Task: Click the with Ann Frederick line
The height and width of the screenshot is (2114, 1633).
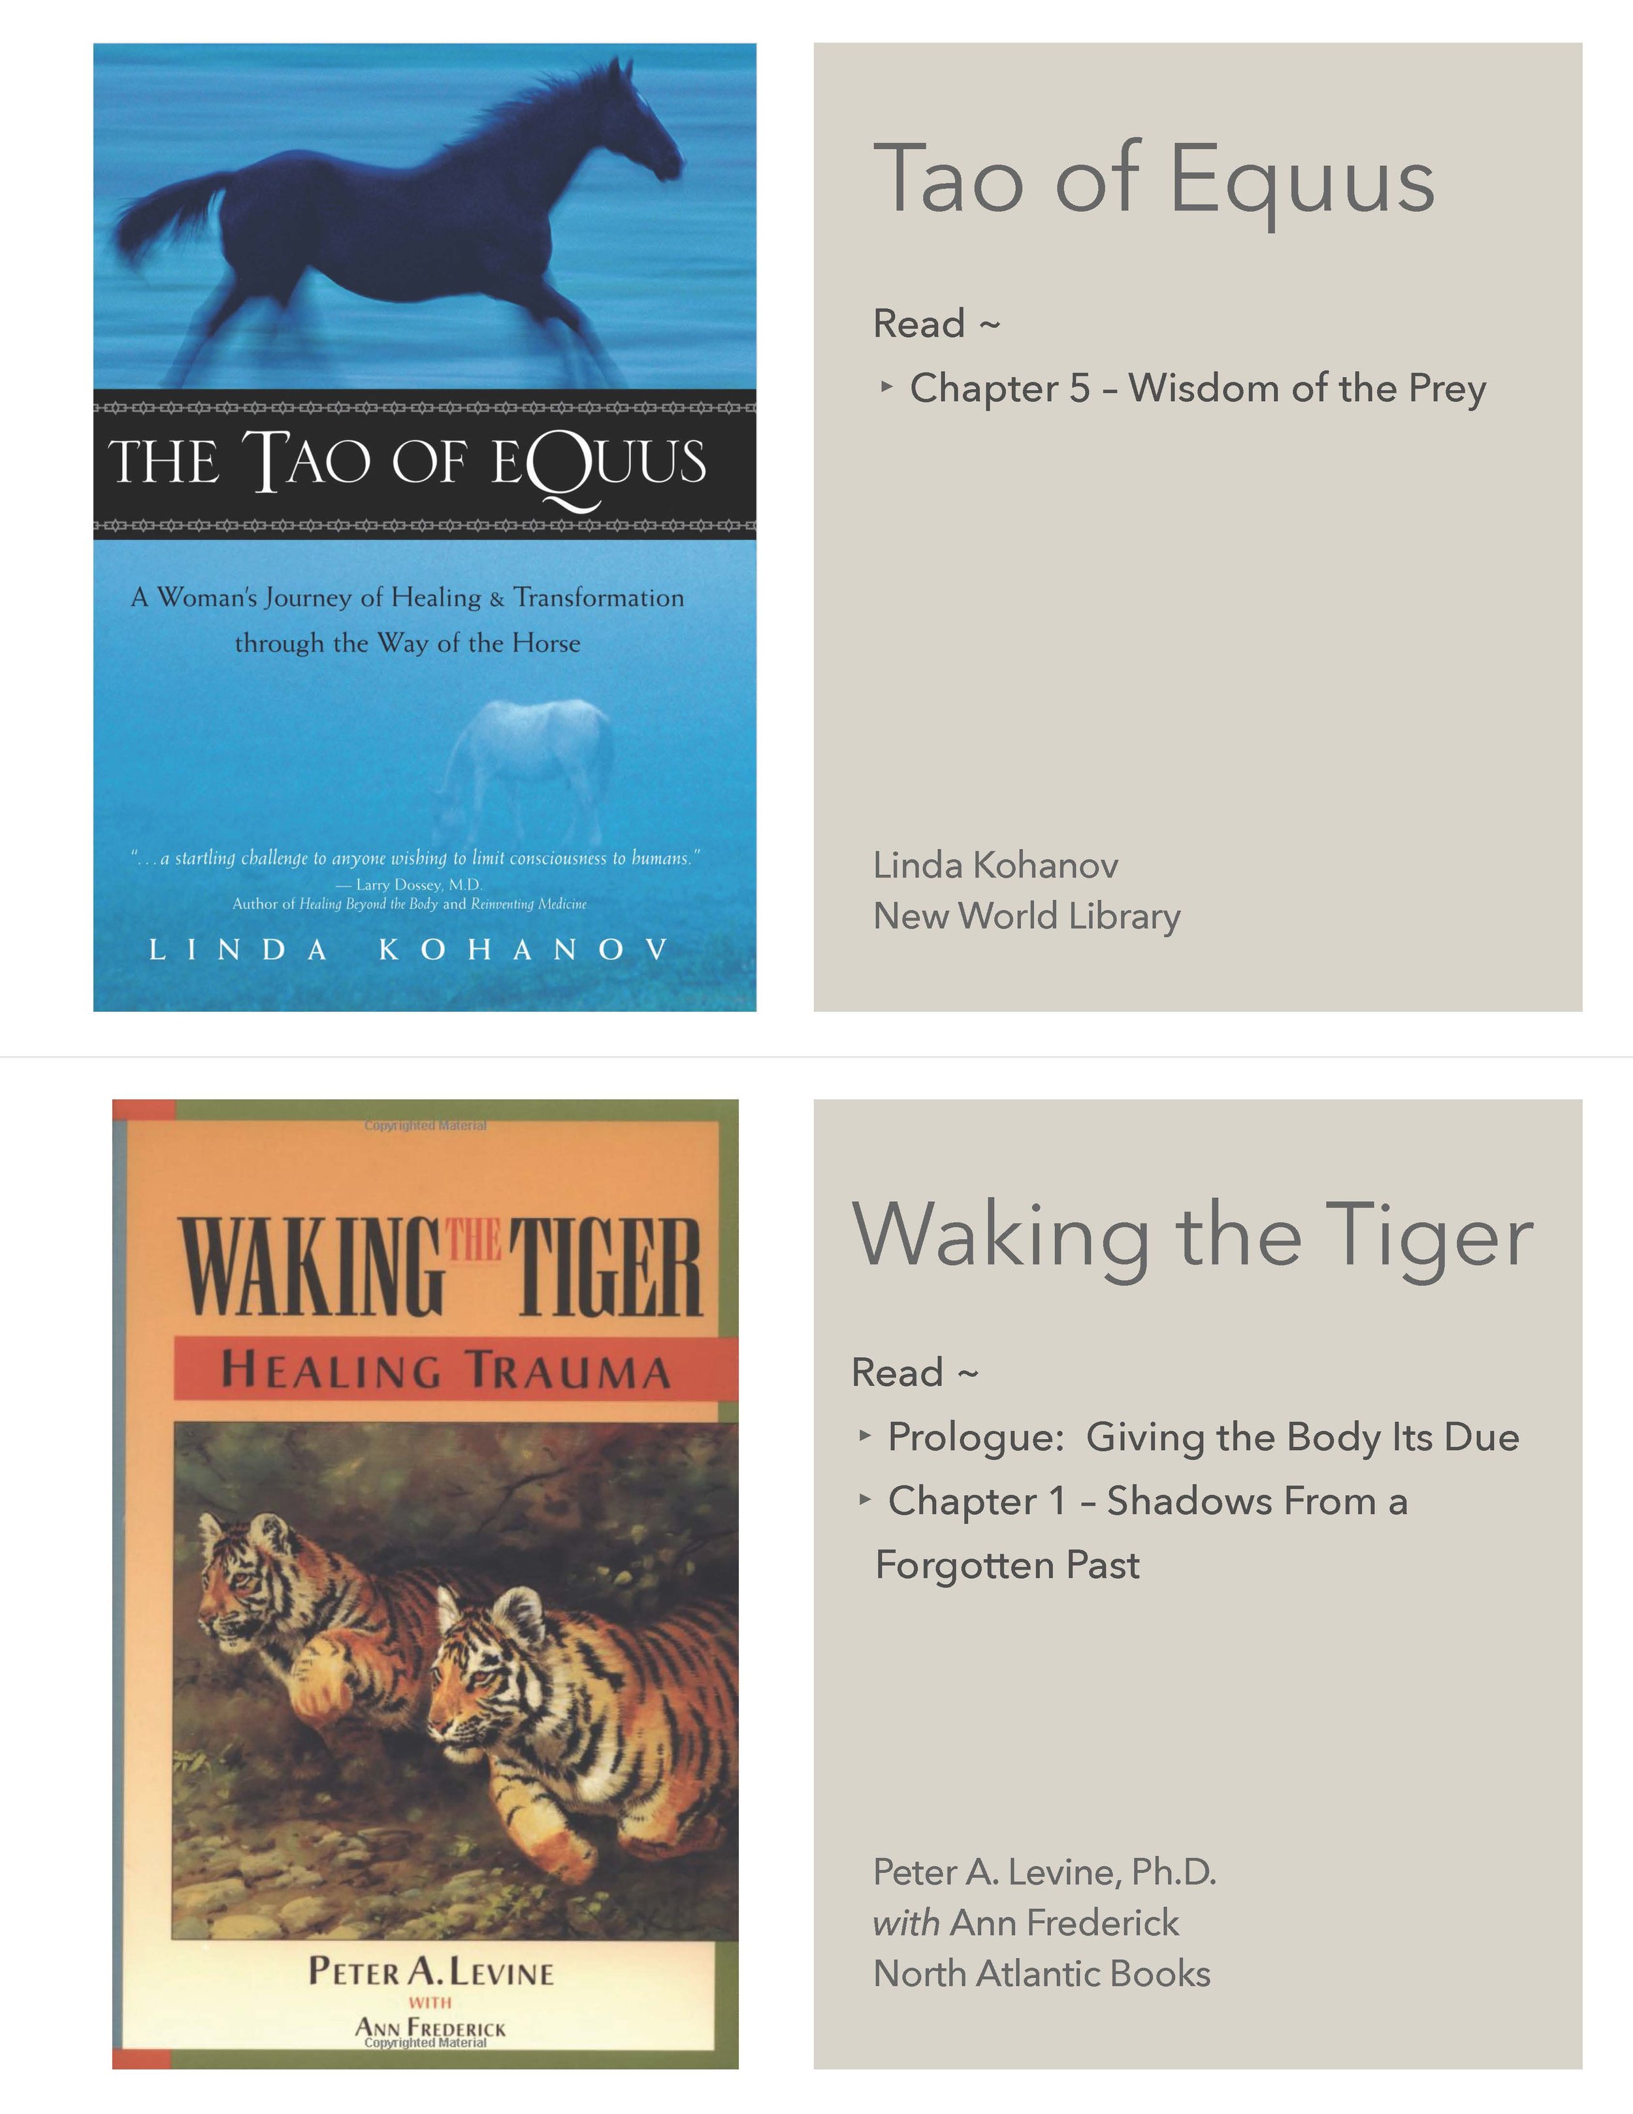Action: point(1026,1923)
